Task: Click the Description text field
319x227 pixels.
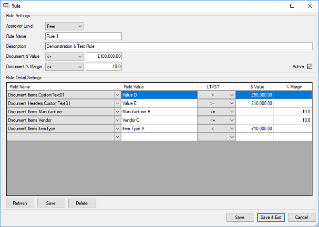Action: (x=179, y=46)
